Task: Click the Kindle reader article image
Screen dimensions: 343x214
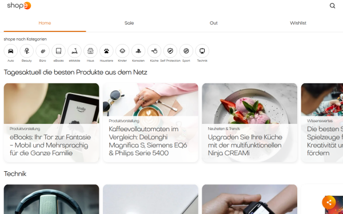Action: (x=51, y=103)
